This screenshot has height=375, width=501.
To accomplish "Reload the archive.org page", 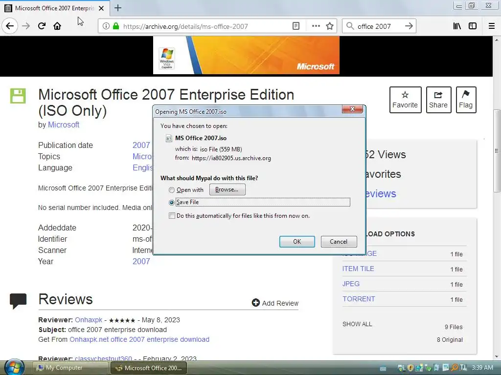I will [42, 26].
